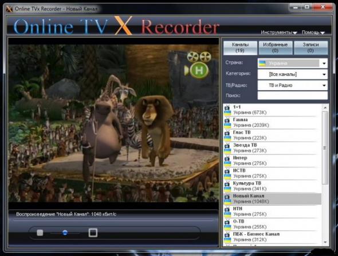Viewport: 338px width, 256px height.
Task: Adjust the volume slider knob
Action: (x=65, y=233)
